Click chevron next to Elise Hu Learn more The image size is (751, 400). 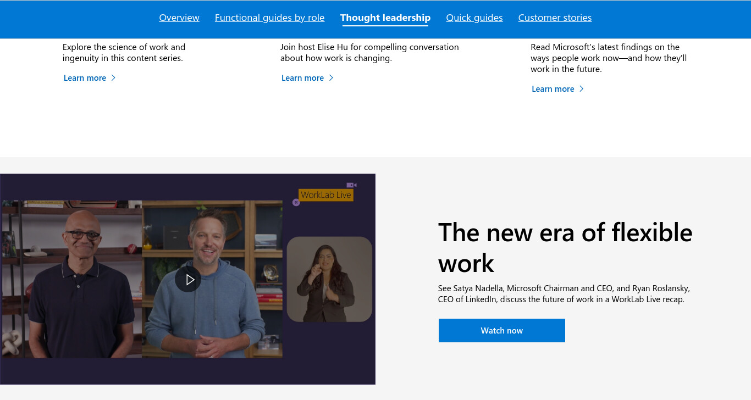[331, 78]
